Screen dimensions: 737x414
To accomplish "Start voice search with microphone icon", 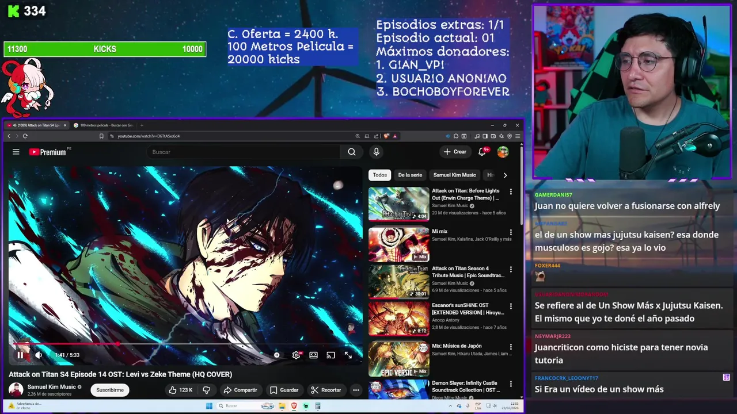I will pos(376,152).
